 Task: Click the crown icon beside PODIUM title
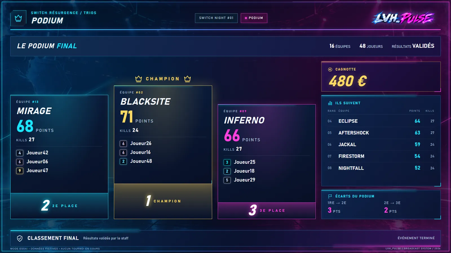tap(18, 19)
